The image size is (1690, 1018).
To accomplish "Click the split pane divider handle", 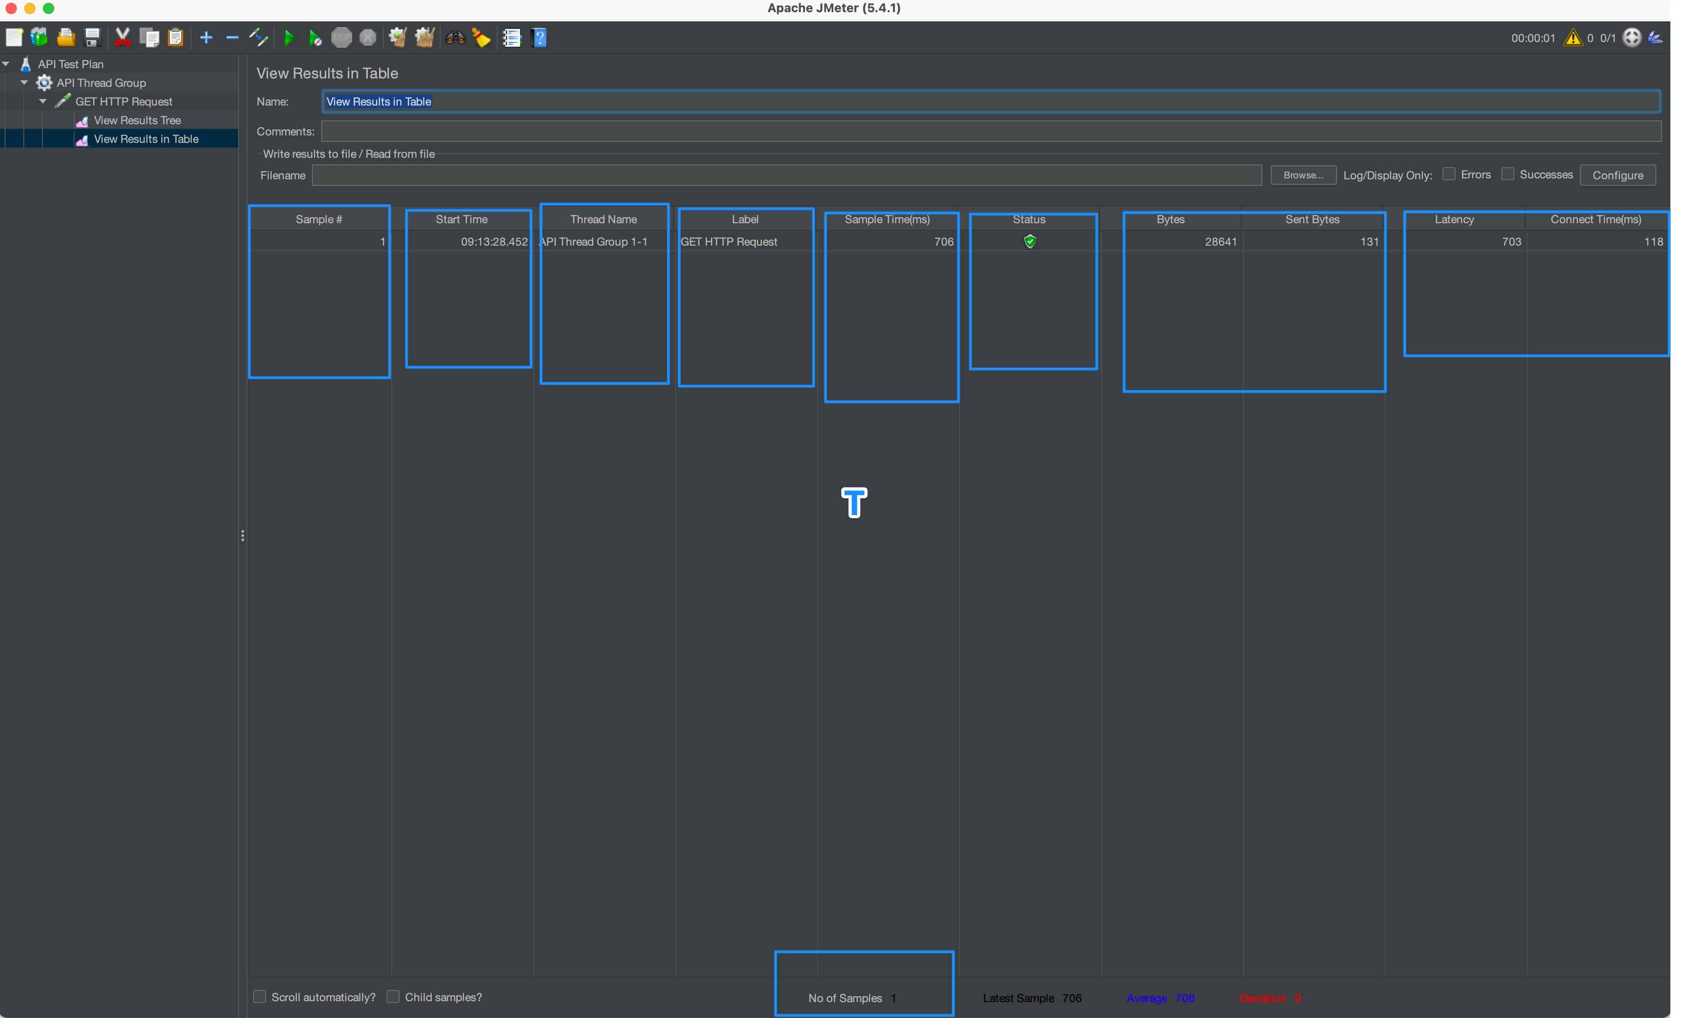I will 243,536.
